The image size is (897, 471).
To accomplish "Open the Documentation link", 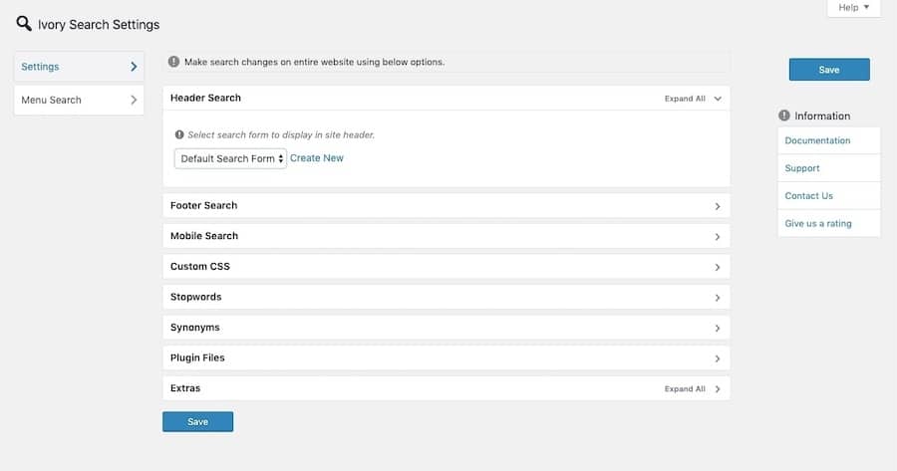I will [x=817, y=140].
